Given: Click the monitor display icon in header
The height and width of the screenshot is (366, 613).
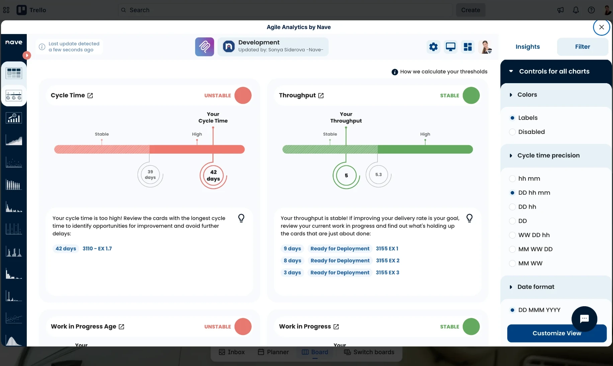Looking at the screenshot, I should (450, 47).
